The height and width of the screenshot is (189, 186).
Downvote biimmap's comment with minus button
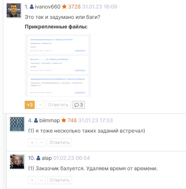(42, 142)
